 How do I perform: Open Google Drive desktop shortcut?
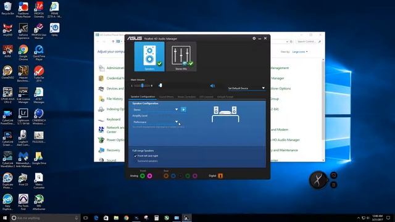39,158
